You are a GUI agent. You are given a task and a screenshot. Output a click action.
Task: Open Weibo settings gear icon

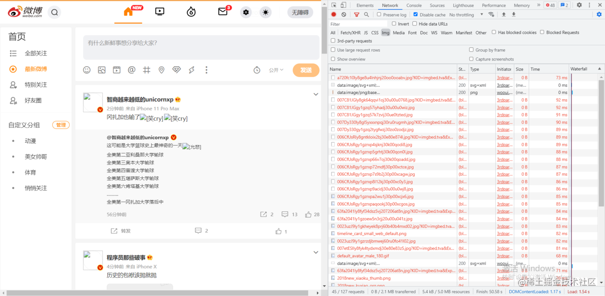click(x=246, y=13)
